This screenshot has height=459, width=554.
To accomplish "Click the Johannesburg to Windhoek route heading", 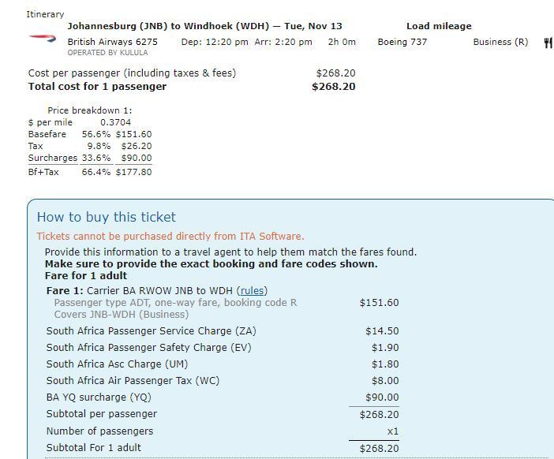I will (x=204, y=26).
